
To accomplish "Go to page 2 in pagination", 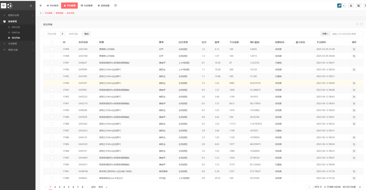I will 55,187.
